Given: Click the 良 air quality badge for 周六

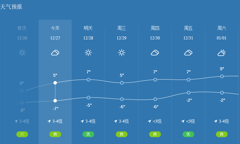Looking at the screenshot, I should click(x=221, y=134).
